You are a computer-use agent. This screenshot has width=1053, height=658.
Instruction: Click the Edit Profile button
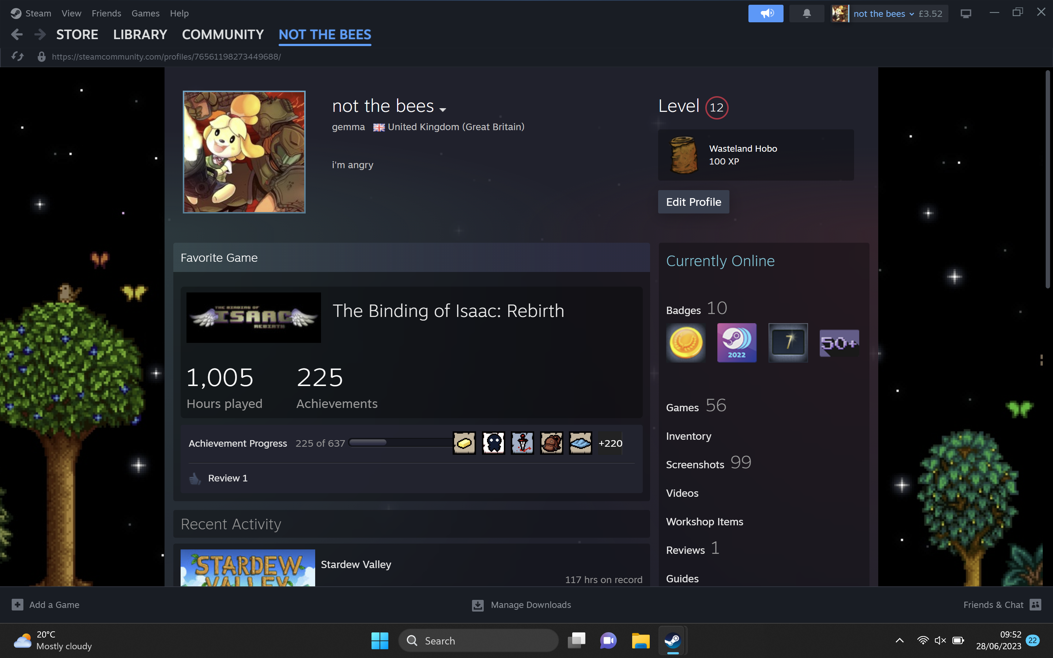[x=694, y=202]
